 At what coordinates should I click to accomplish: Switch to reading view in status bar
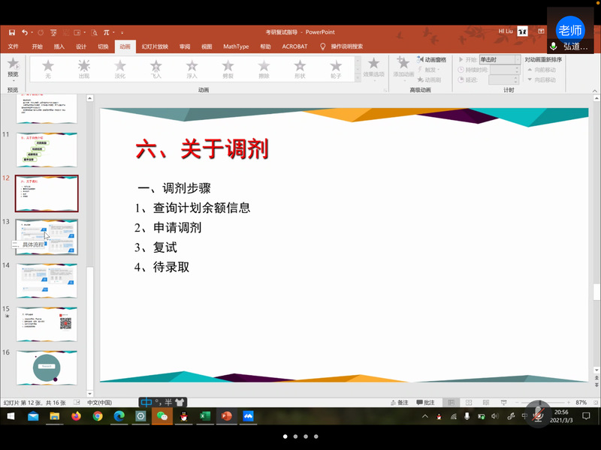point(484,403)
